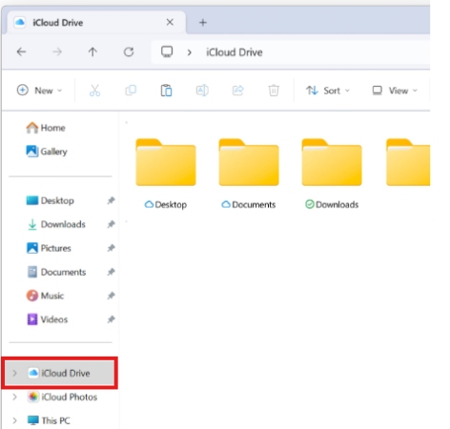
Task: Select iCloud Drive in the address bar
Action: point(235,52)
